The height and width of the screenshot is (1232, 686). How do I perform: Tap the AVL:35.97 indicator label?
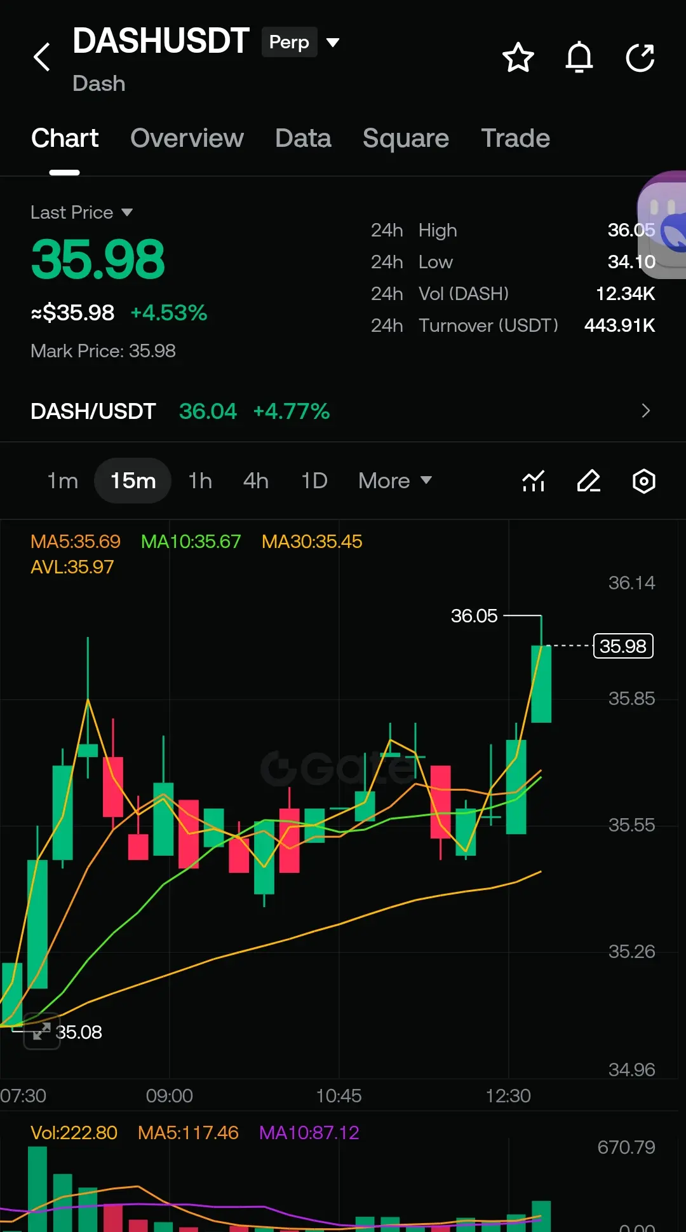click(72, 567)
